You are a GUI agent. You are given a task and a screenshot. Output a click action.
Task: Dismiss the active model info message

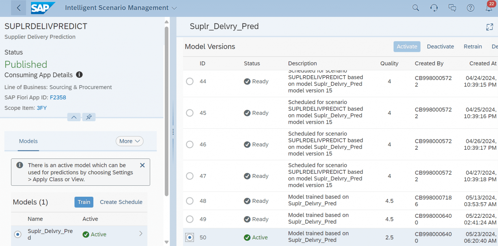pyautogui.click(x=142, y=165)
